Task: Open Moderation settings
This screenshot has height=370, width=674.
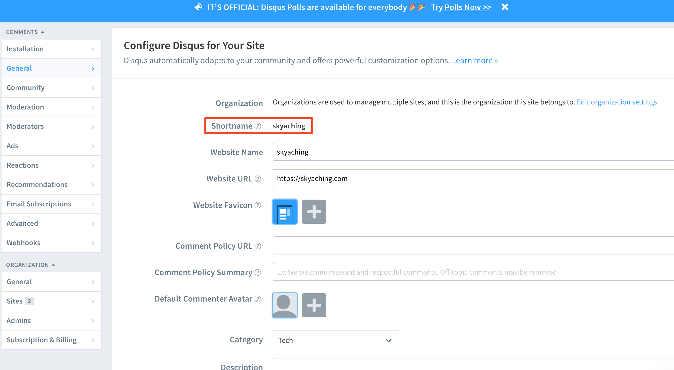Action: click(51, 107)
